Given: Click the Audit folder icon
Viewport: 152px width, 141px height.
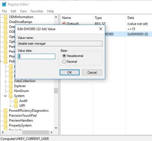Looking at the screenshot, I should coord(16,101).
